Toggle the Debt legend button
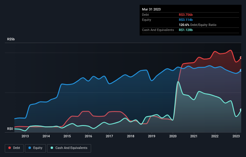 14,148
